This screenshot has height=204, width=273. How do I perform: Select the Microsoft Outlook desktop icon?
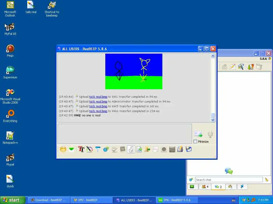point(10,9)
